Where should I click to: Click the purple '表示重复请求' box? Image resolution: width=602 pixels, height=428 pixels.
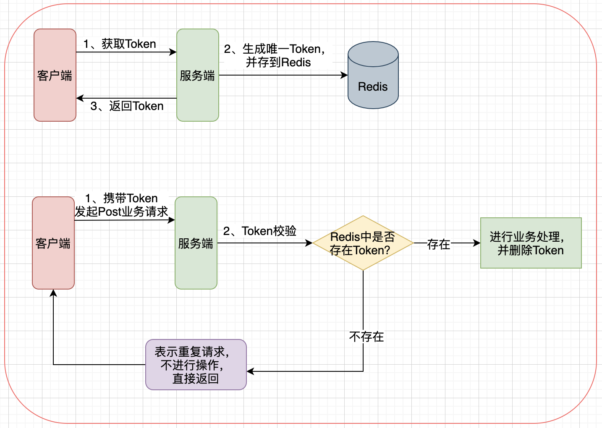pos(196,365)
